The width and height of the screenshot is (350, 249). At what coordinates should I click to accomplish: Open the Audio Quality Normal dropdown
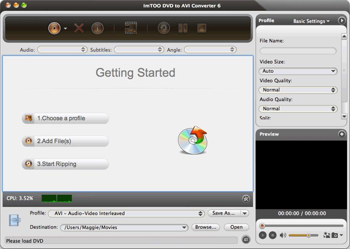298,109
